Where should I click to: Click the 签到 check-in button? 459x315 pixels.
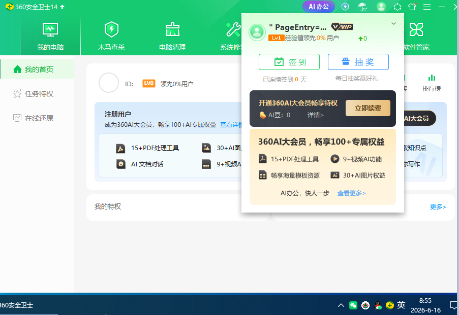point(289,62)
